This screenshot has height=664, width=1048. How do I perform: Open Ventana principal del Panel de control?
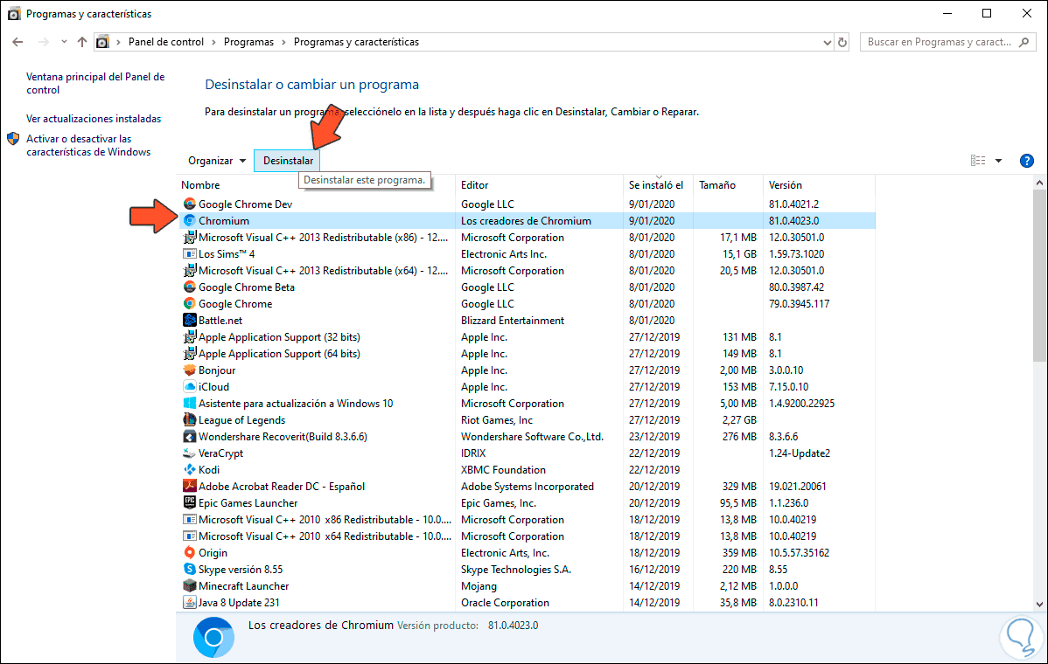tap(95, 83)
